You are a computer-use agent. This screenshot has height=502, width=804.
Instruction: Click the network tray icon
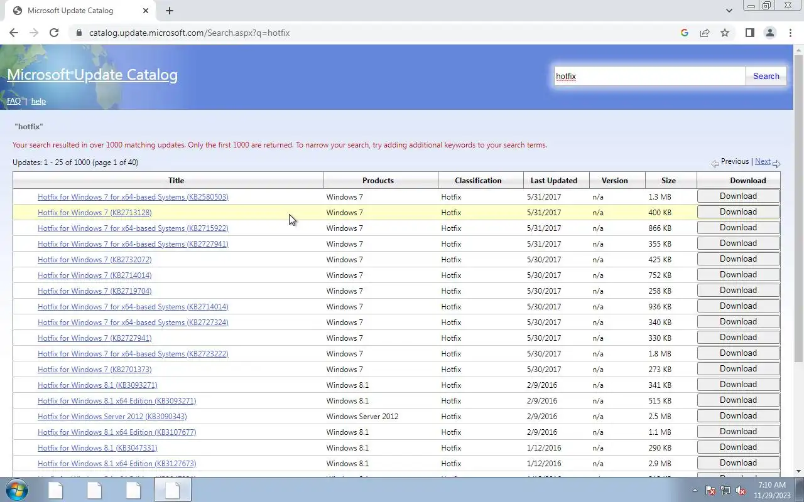[x=725, y=490]
